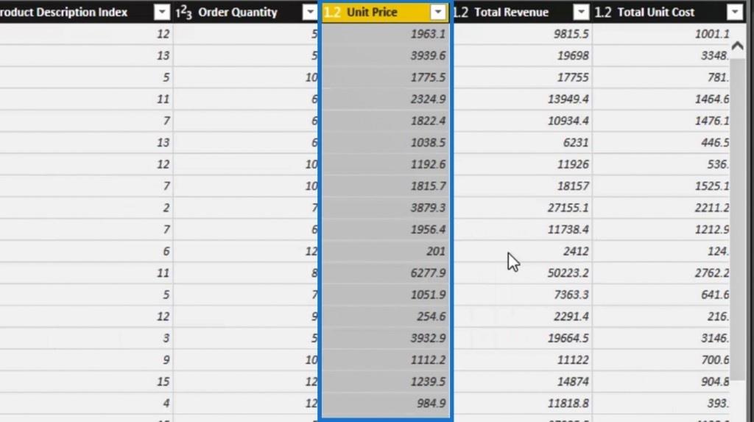Viewport: 754px width, 422px height.
Task: Select the Total Revenue cell 17755
Action: [523, 77]
